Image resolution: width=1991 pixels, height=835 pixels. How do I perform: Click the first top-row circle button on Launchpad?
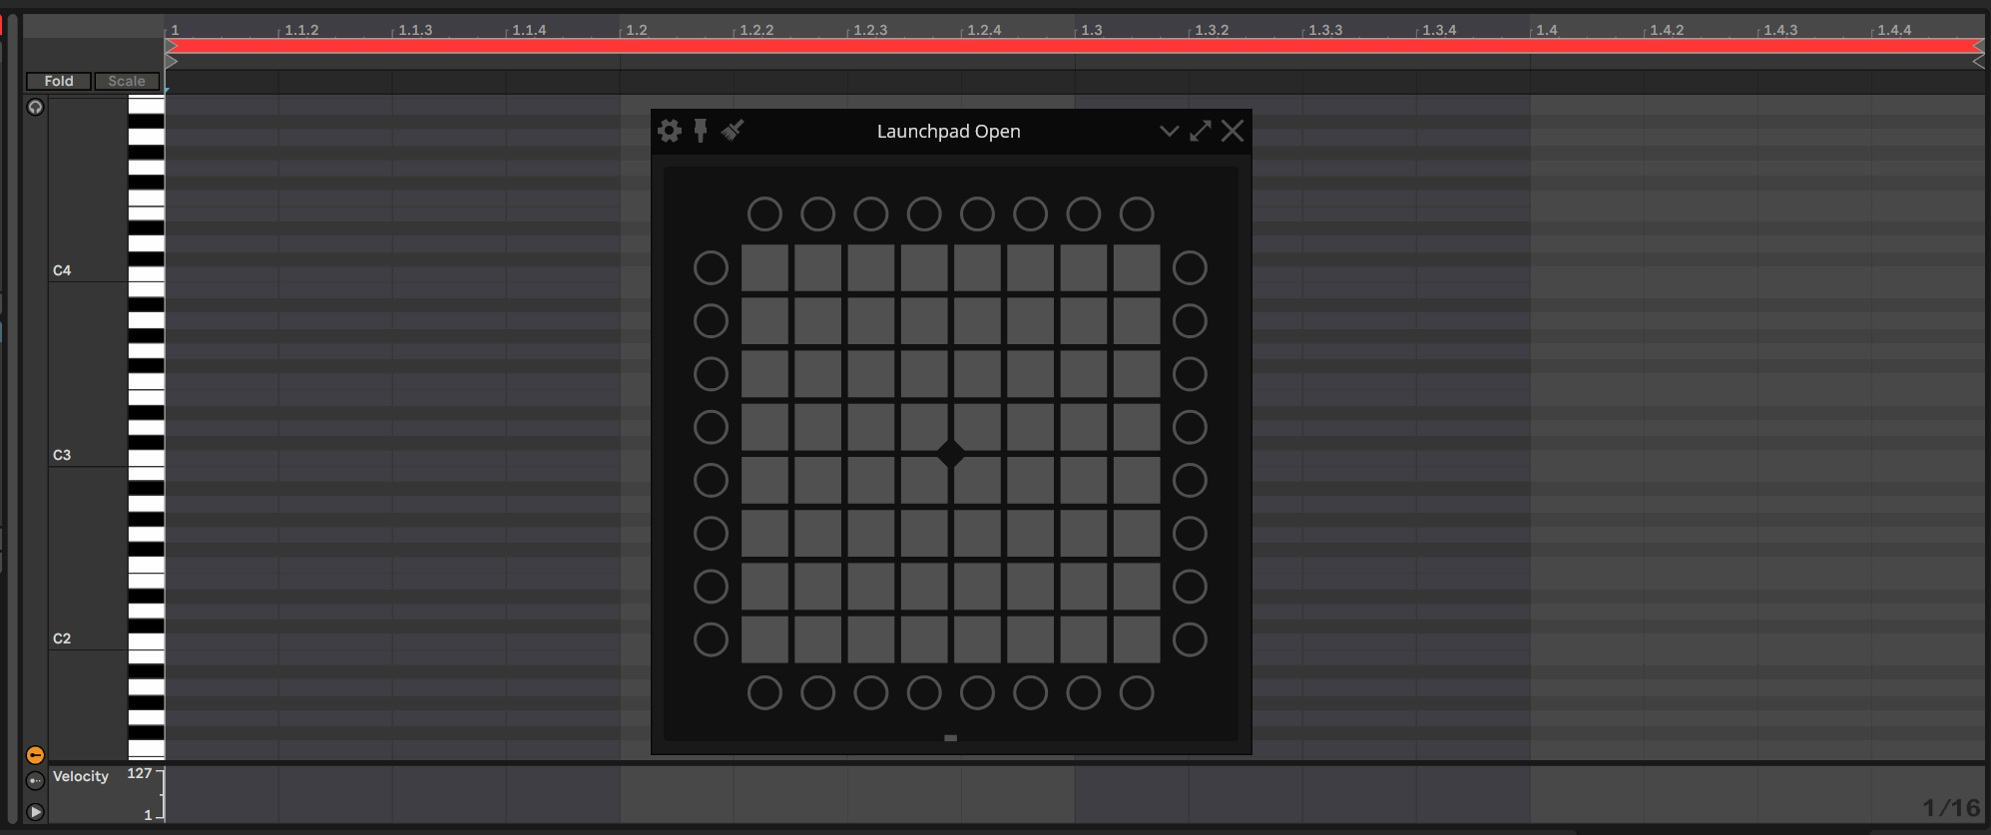point(764,213)
